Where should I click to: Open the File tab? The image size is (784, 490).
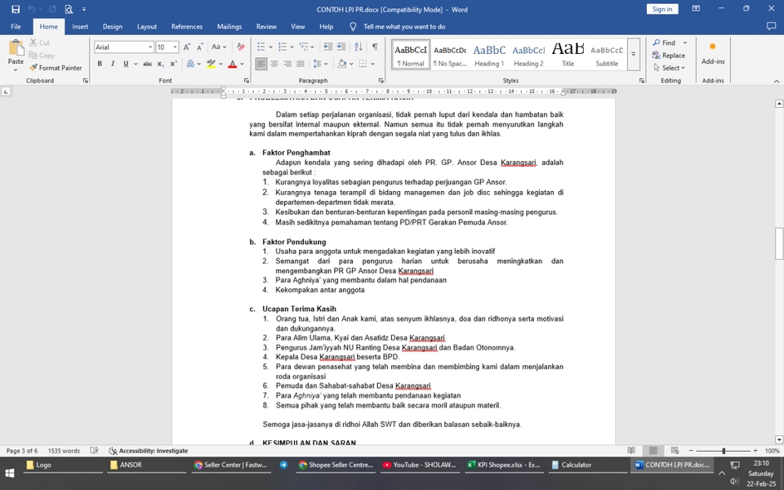pyautogui.click(x=16, y=26)
